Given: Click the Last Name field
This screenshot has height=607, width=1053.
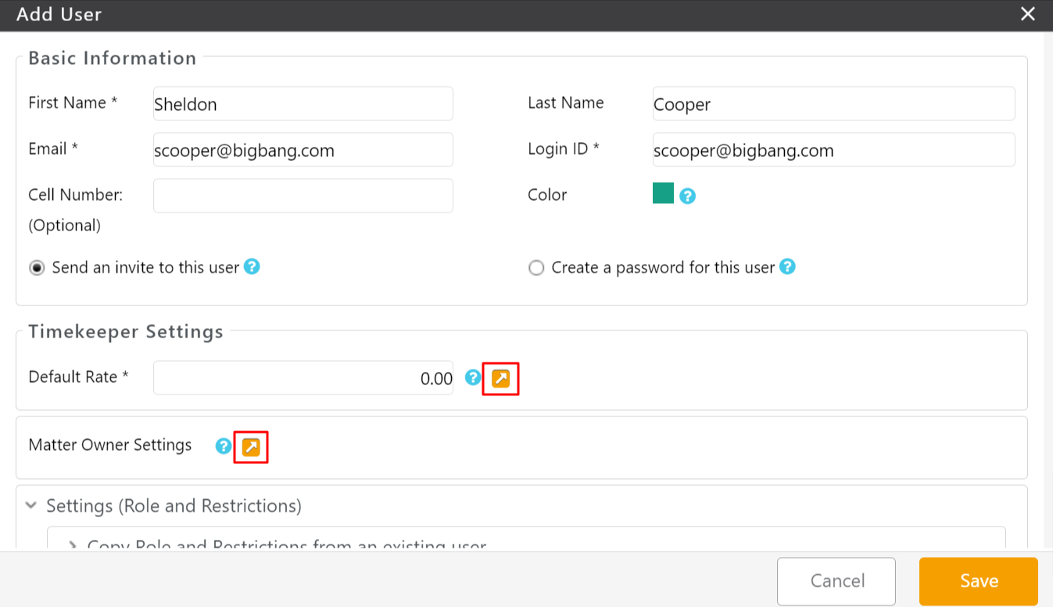Looking at the screenshot, I should click(833, 104).
